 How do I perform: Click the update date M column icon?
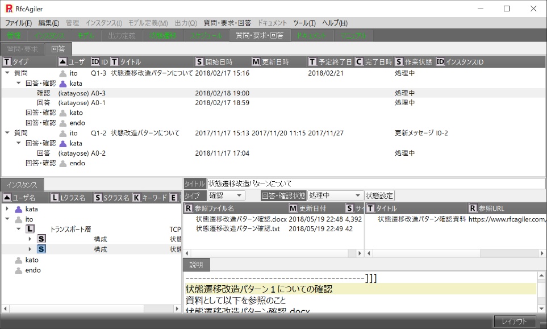[x=256, y=62]
